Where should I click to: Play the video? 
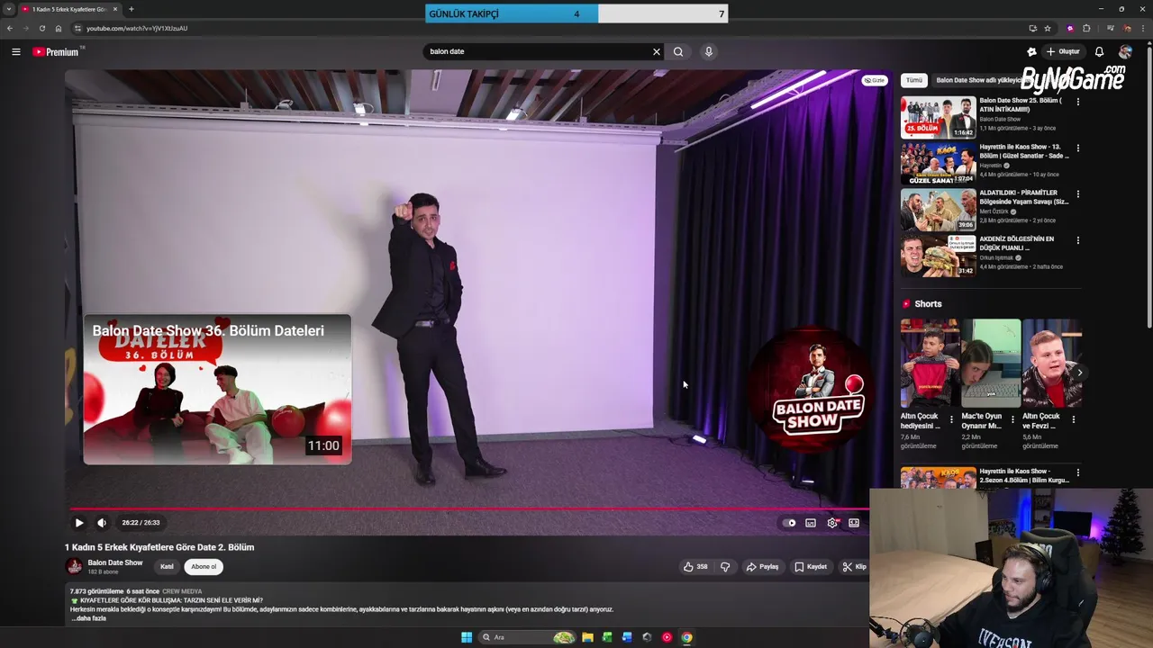(x=79, y=522)
